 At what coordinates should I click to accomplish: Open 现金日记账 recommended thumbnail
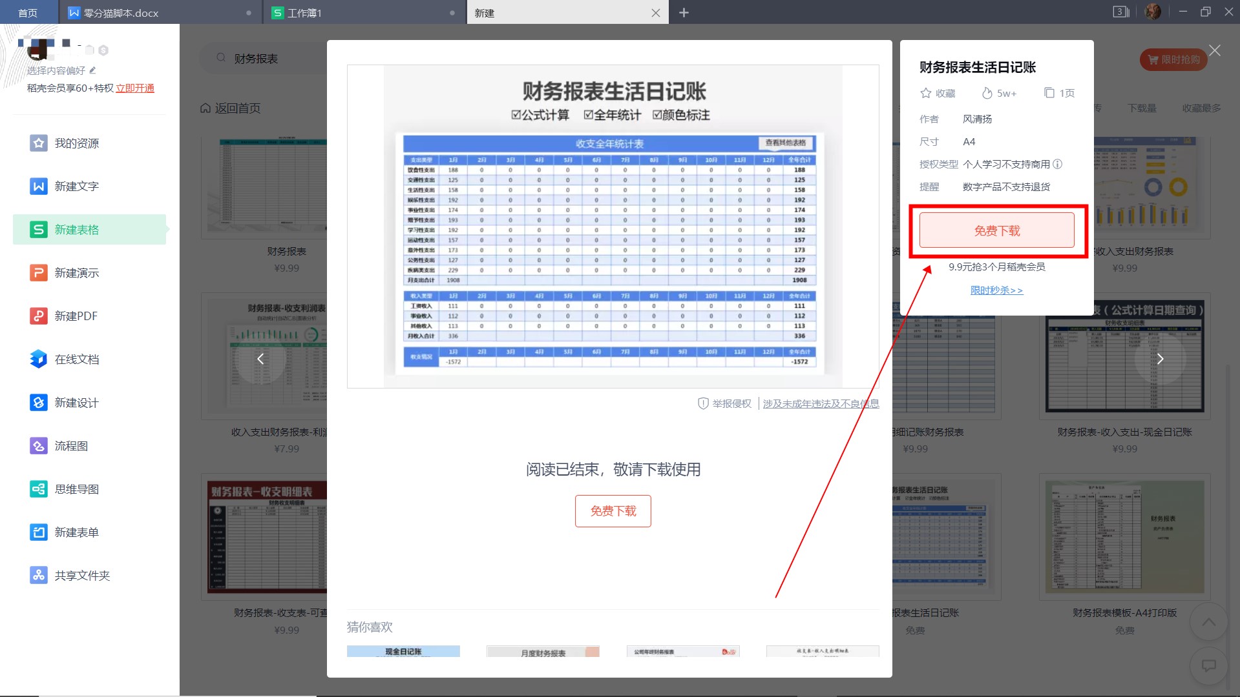tap(403, 651)
